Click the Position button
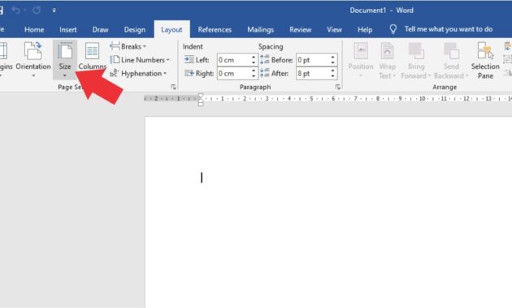 coord(361,60)
